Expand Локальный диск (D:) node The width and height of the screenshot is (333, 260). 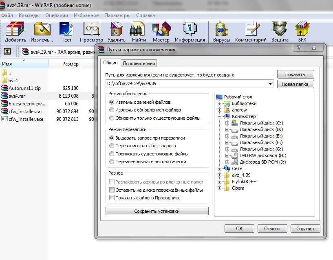click(227, 129)
